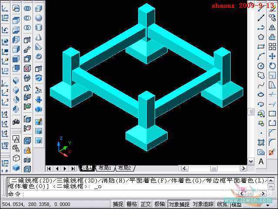
Task: Click the World UCS icon
Action: coord(5,42)
